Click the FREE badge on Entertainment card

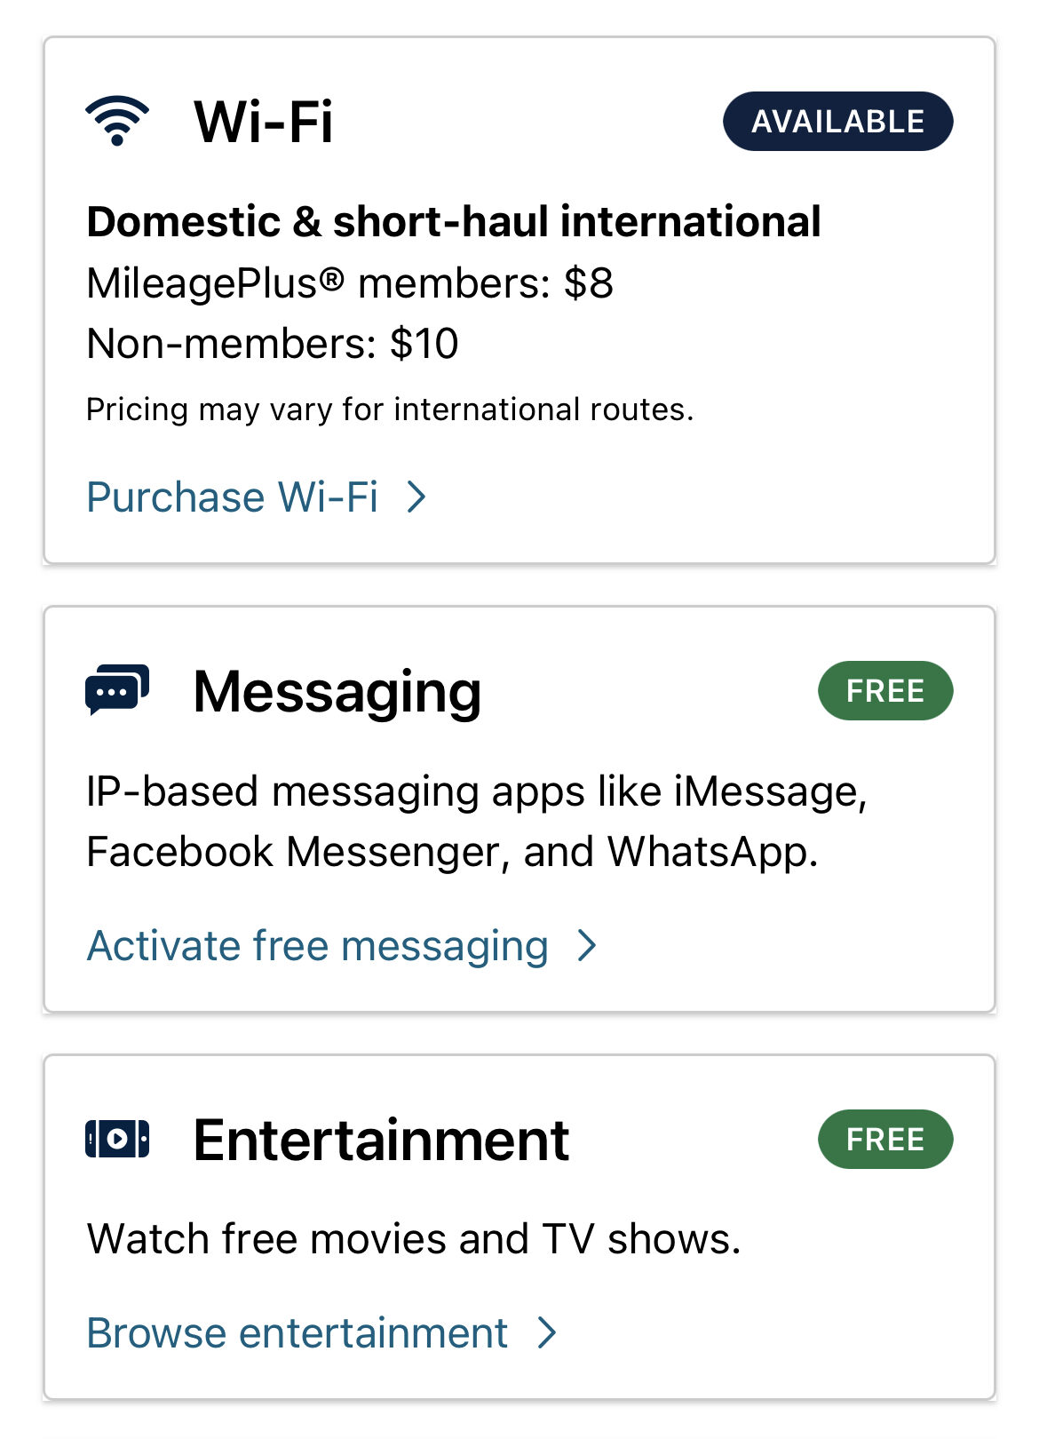[x=884, y=1140]
